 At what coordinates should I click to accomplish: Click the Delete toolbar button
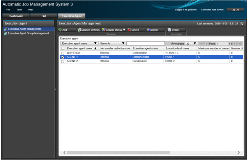[136, 30]
